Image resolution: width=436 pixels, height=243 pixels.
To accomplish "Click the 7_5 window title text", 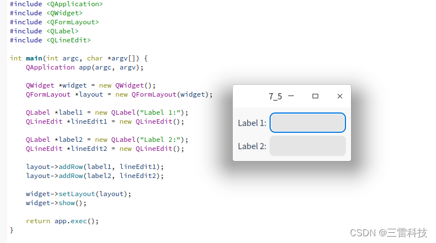I will click(275, 96).
